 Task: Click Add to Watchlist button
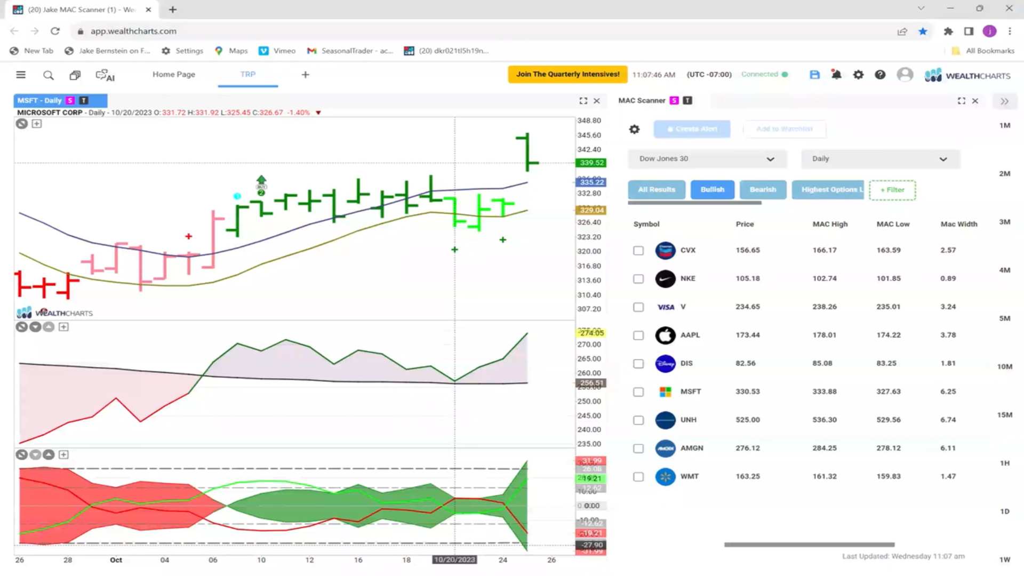pyautogui.click(x=784, y=129)
